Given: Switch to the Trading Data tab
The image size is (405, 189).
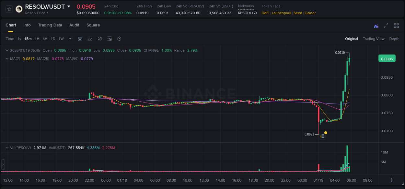Looking at the screenshot, I should tap(50, 25).
